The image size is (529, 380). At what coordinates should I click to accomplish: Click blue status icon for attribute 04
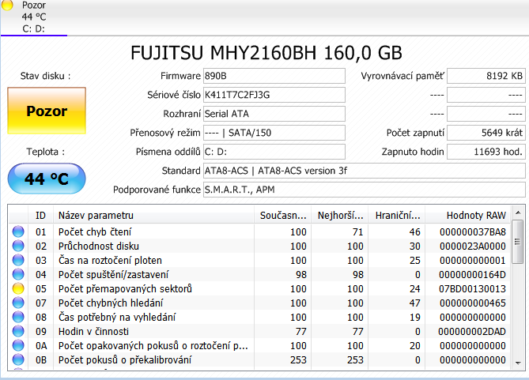pos(18,274)
